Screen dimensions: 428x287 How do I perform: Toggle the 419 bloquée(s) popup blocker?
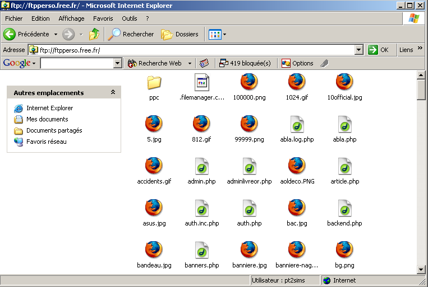tap(245, 63)
